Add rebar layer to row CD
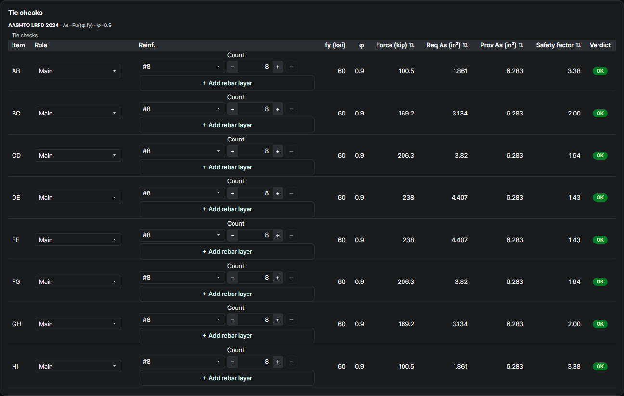 tap(227, 167)
